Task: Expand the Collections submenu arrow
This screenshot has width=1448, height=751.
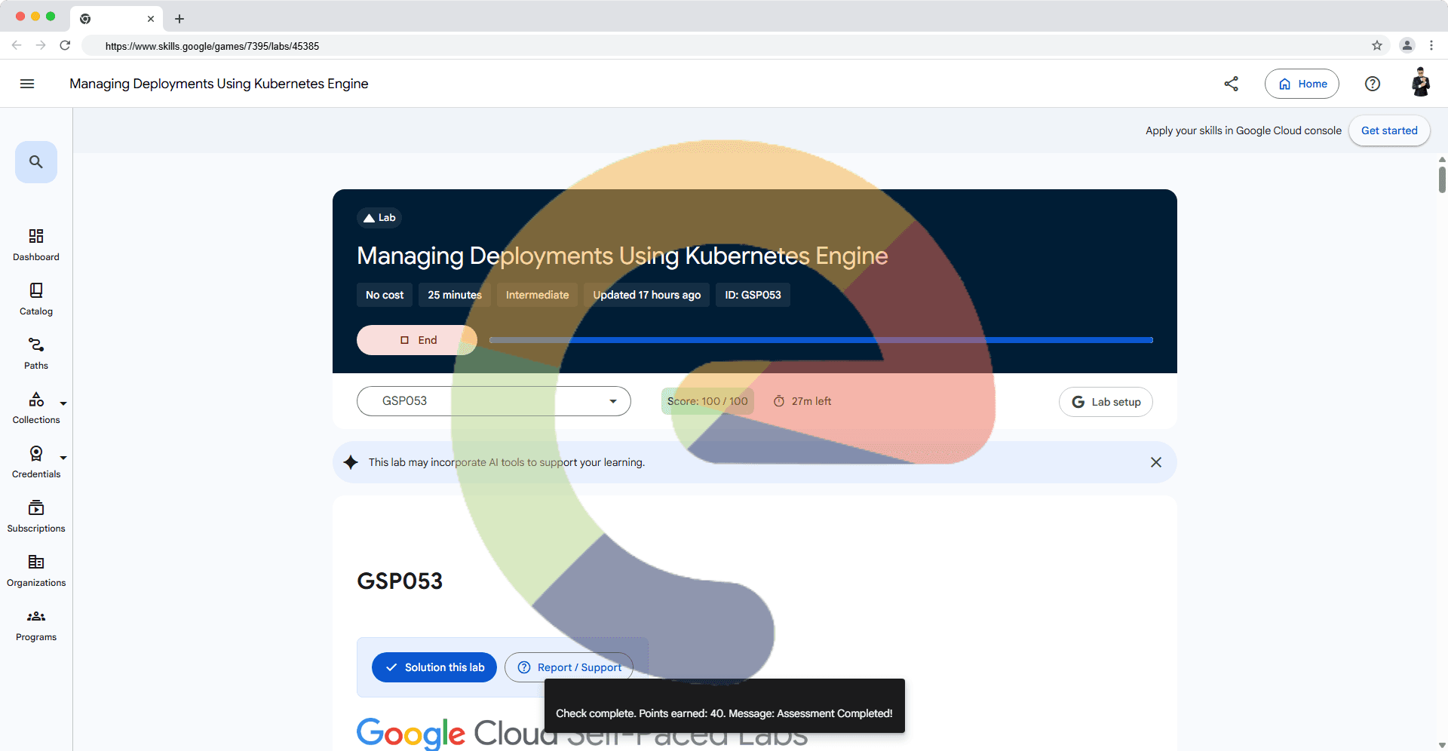Action: (x=63, y=403)
